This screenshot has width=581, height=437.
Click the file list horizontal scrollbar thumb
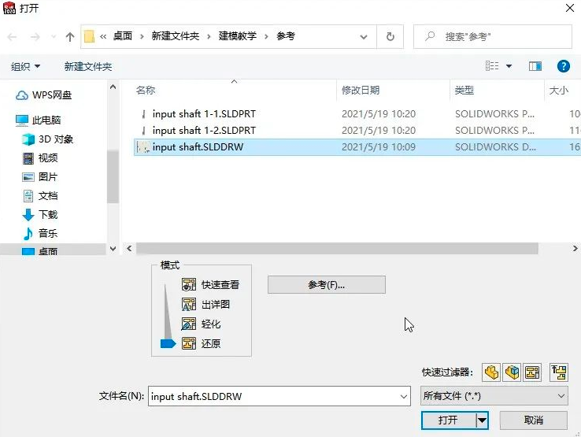point(337,248)
